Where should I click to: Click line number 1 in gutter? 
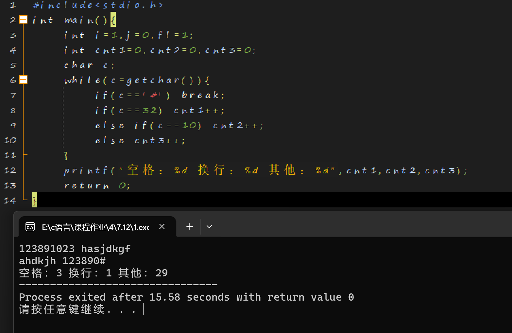[13, 5]
